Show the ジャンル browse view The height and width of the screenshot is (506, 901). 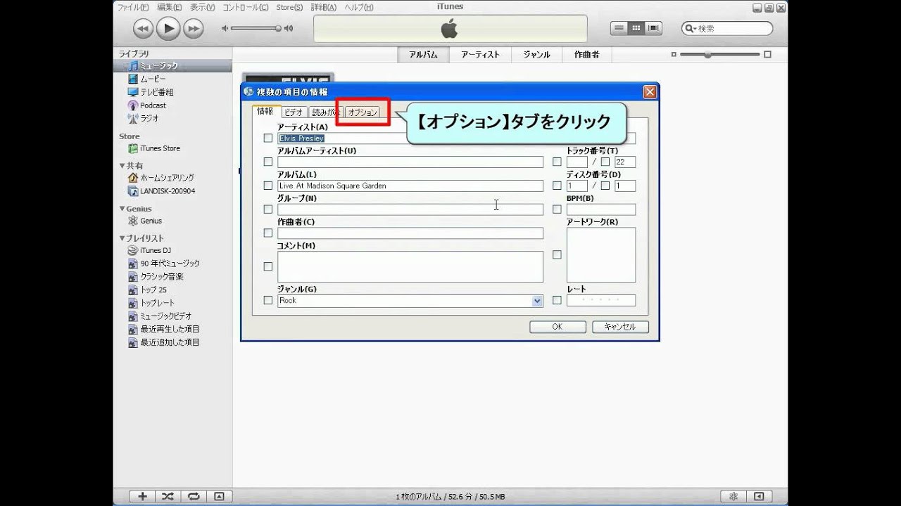click(536, 55)
